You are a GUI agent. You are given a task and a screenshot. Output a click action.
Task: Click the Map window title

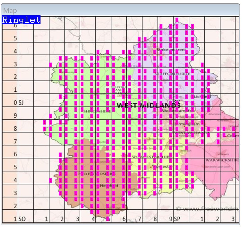(x=10, y=11)
